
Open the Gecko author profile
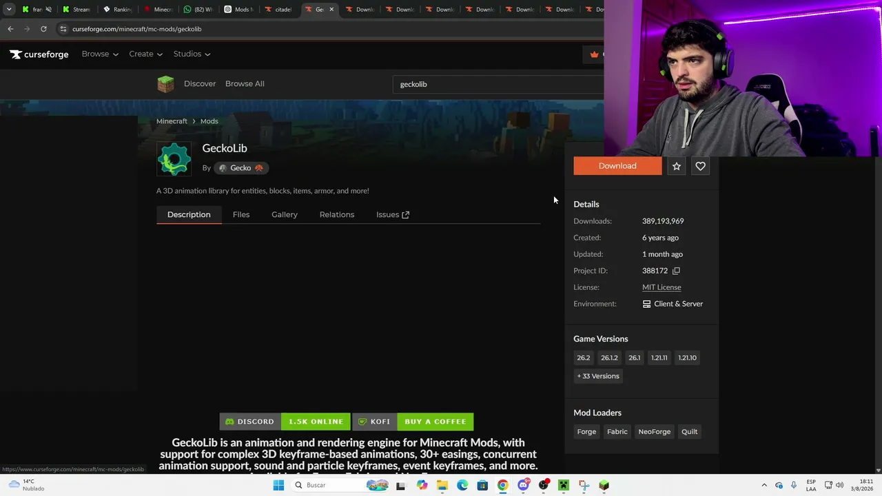click(240, 168)
